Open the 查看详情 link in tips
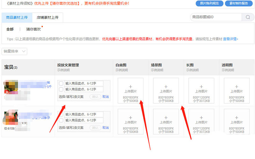255x159 pixels. tap(230, 39)
